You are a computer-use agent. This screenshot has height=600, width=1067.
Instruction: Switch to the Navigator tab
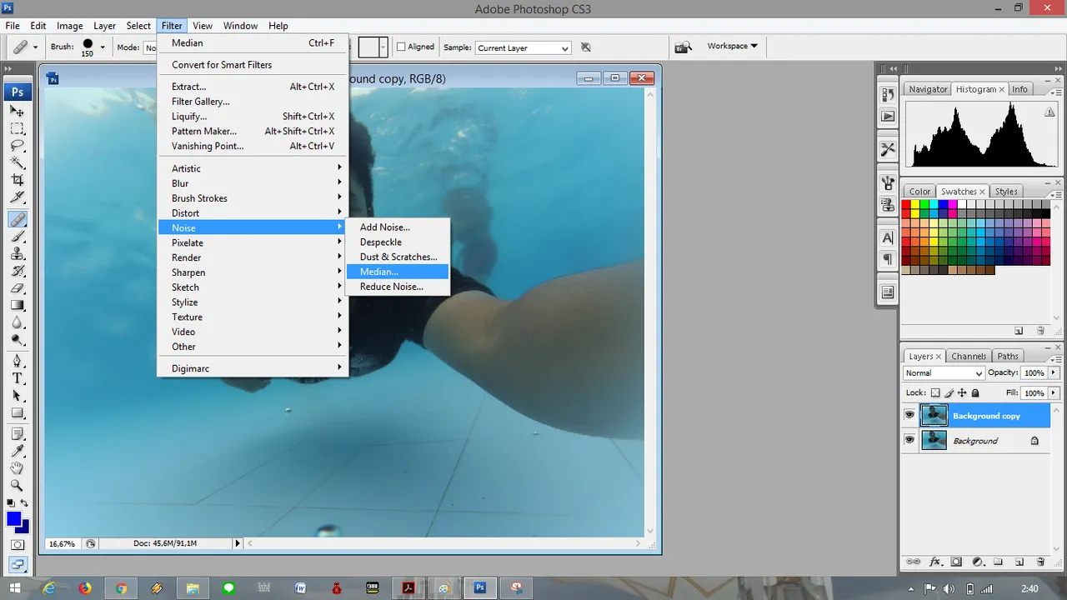(x=928, y=89)
